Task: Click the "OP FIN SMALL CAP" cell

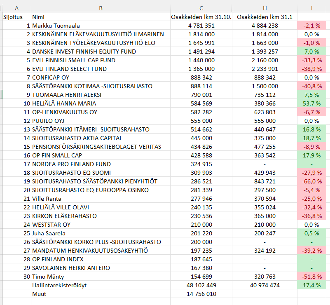Action: [101, 155]
